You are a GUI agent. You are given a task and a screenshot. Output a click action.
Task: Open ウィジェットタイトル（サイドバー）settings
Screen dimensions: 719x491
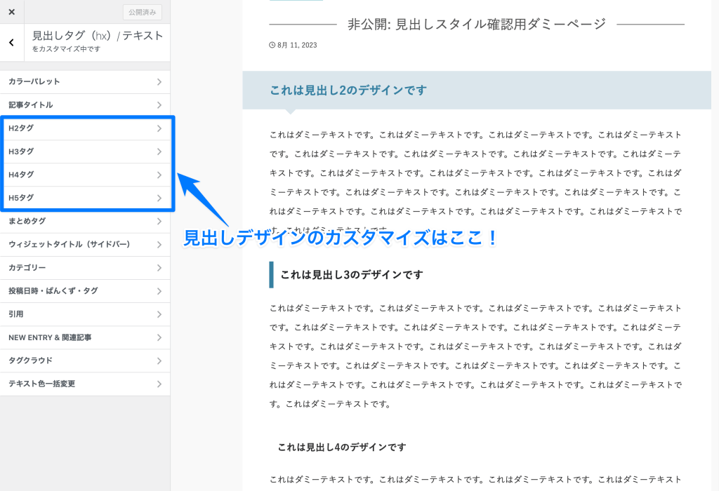84,244
